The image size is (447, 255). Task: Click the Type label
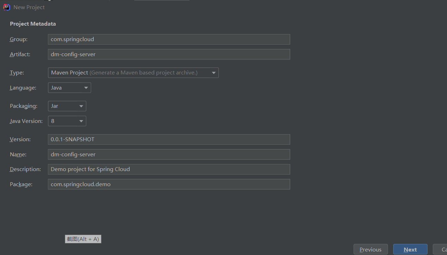[17, 73]
